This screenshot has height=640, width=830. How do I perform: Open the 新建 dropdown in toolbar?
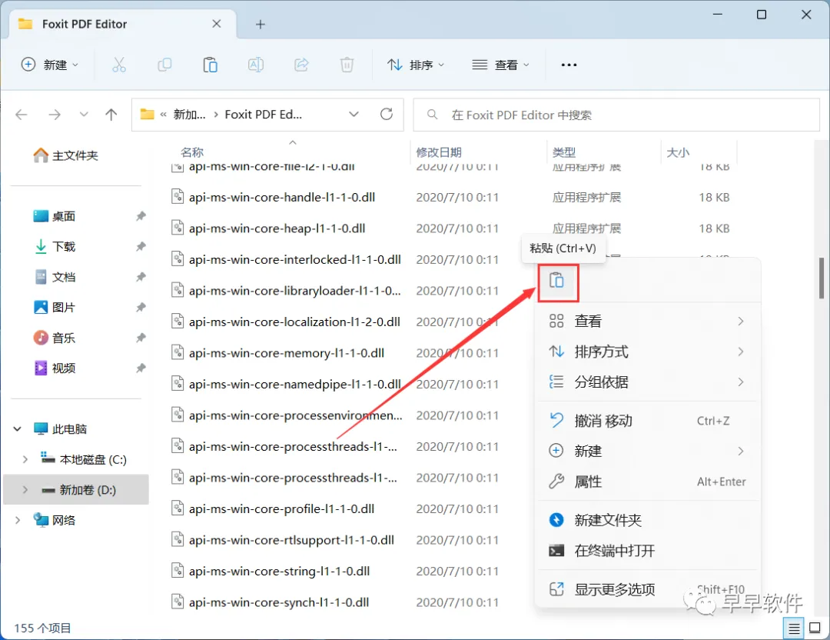pyautogui.click(x=49, y=65)
